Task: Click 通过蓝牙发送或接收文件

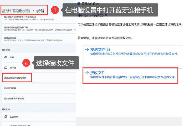Action: 16,78
